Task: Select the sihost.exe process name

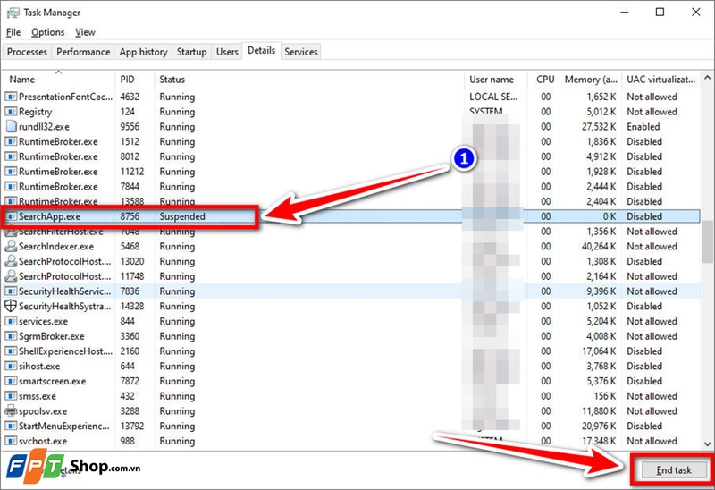Action: point(39,367)
